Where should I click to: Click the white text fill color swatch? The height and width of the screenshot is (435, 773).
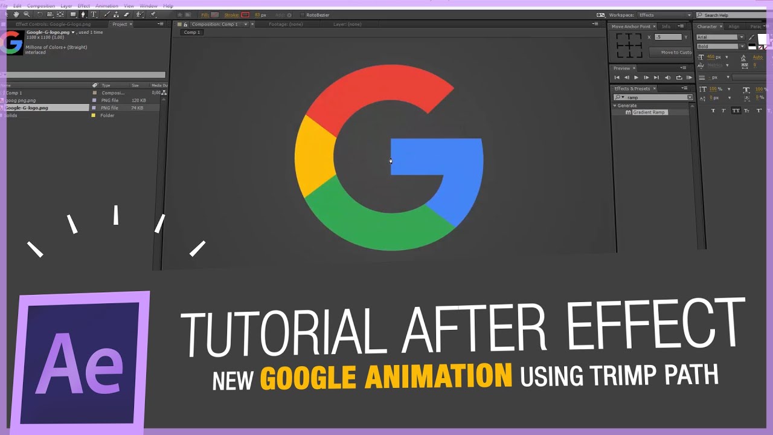pyautogui.click(x=762, y=39)
